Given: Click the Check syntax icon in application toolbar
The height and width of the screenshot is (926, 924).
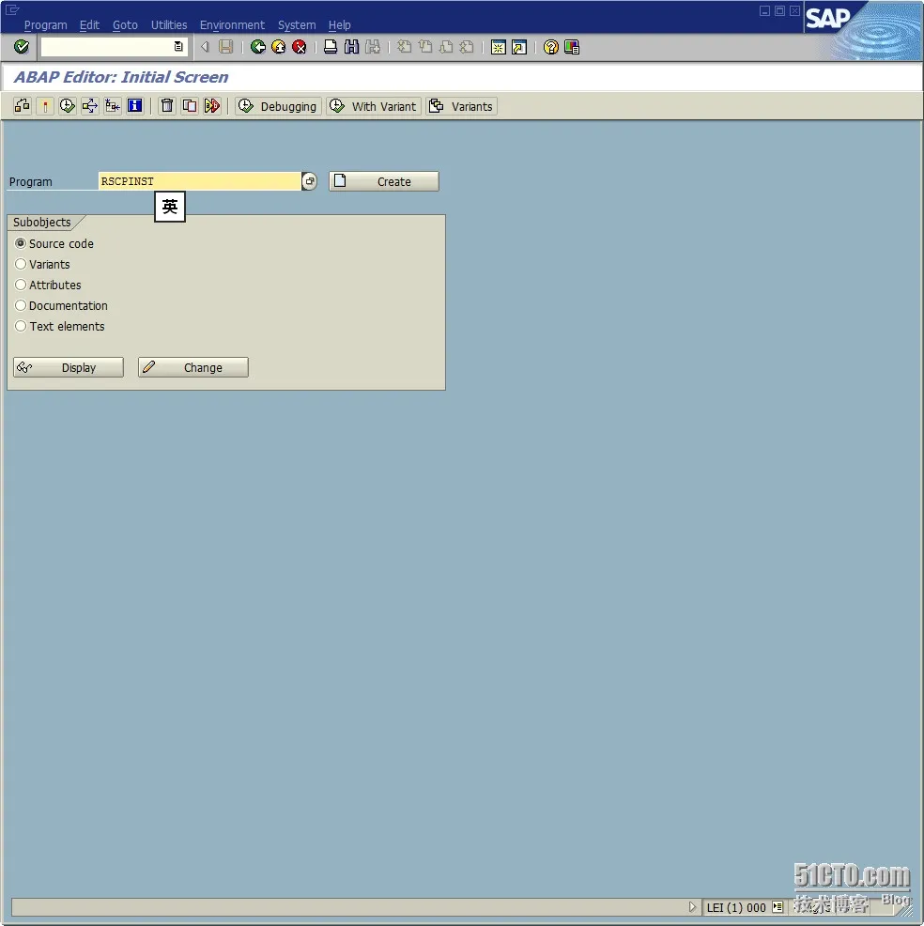Looking at the screenshot, I should point(23,106).
